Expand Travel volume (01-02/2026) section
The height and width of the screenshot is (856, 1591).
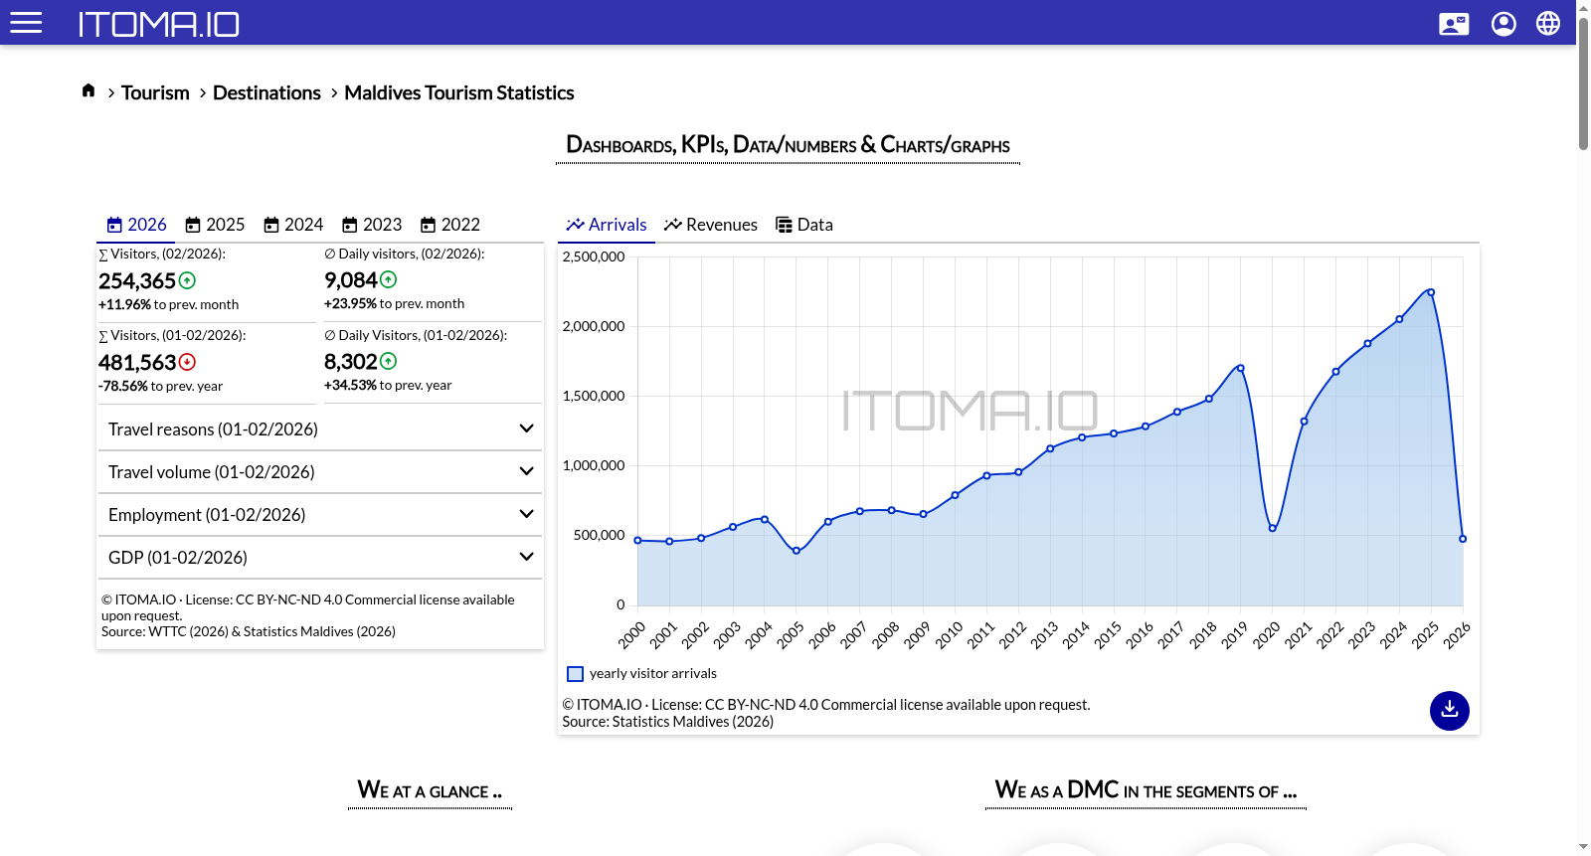click(320, 472)
